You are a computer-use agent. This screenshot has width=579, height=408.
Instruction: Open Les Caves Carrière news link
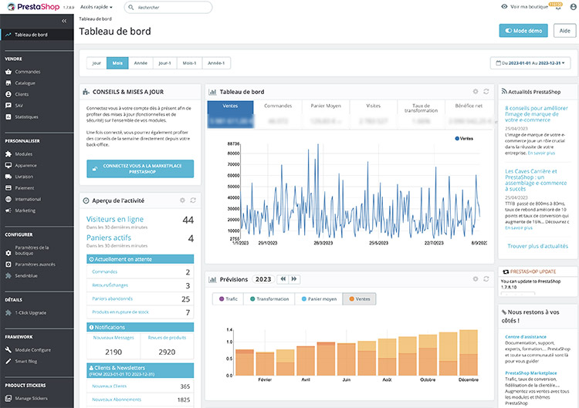click(536, 180)
